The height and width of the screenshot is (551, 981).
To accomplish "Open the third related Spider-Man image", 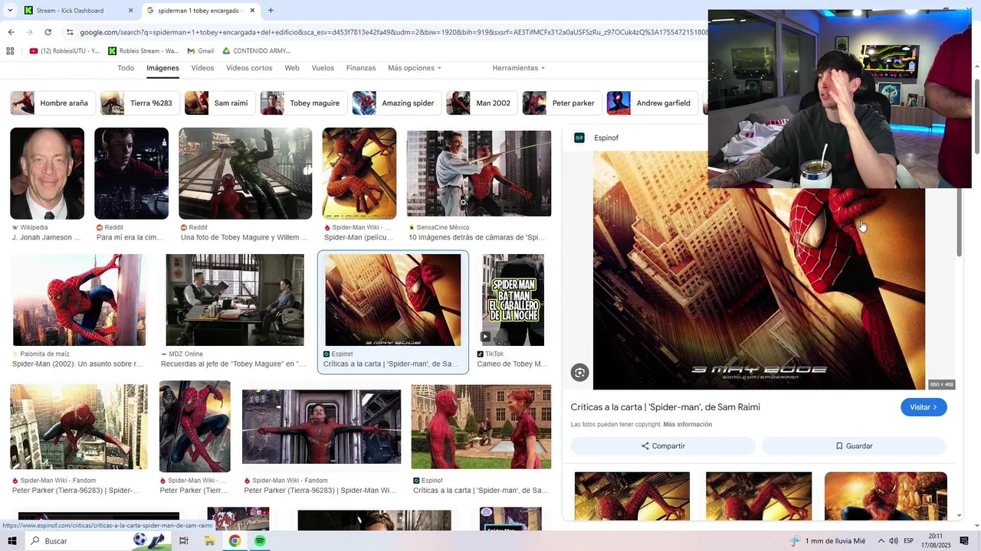I will 886,496.
